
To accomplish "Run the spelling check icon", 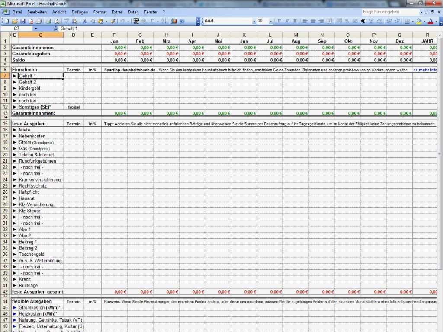I will coord(67,20).
